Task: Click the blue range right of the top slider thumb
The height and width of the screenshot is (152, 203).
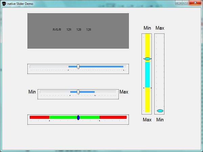Action: coord(101,67)
